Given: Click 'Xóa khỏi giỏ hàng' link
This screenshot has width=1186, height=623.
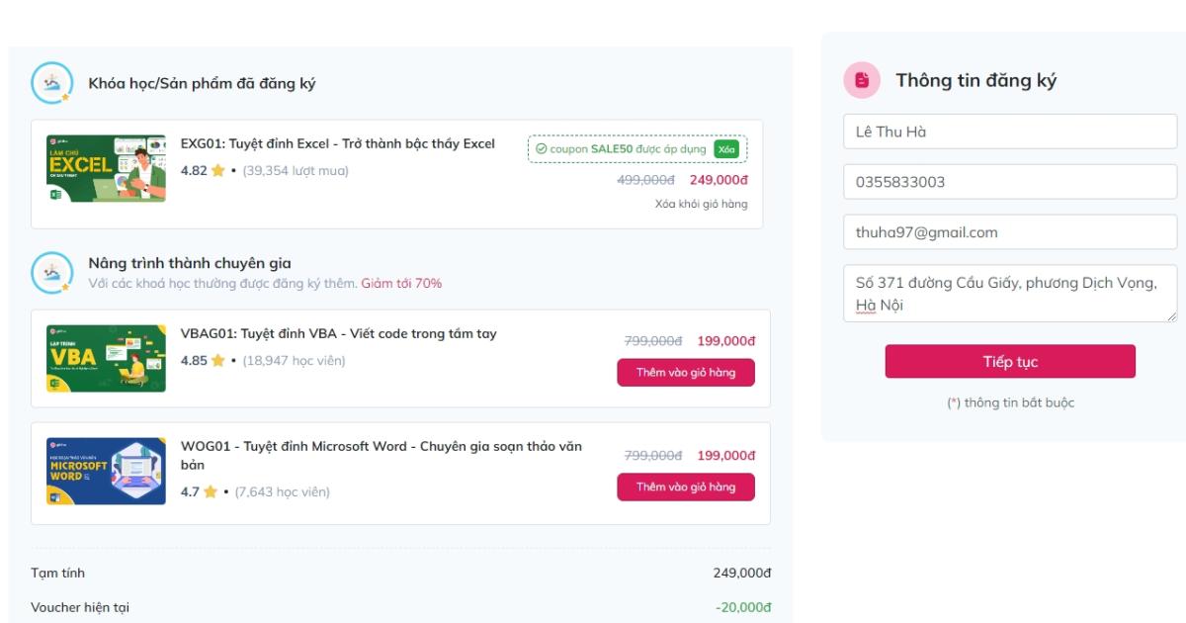Looking at the screenshot, I should 701,204.
